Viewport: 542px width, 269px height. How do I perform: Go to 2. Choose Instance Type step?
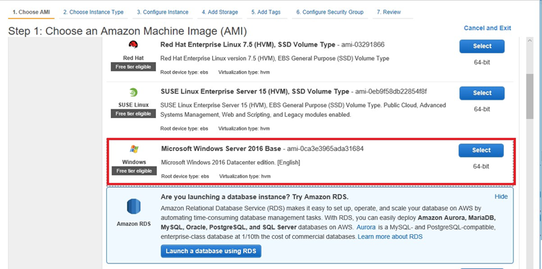(93, 12)
